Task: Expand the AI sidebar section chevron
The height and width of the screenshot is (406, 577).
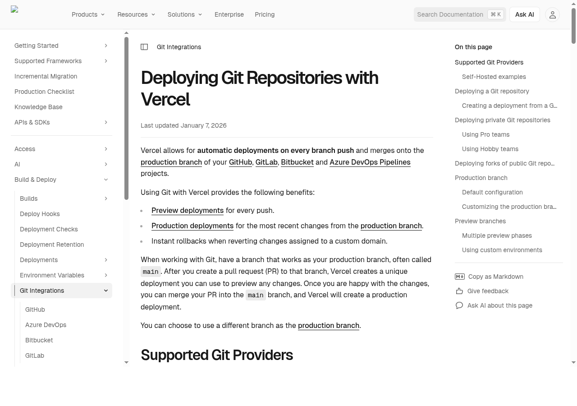Action: [106, 164]
